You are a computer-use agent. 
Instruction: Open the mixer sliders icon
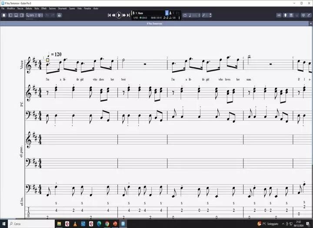pos(303,15)
